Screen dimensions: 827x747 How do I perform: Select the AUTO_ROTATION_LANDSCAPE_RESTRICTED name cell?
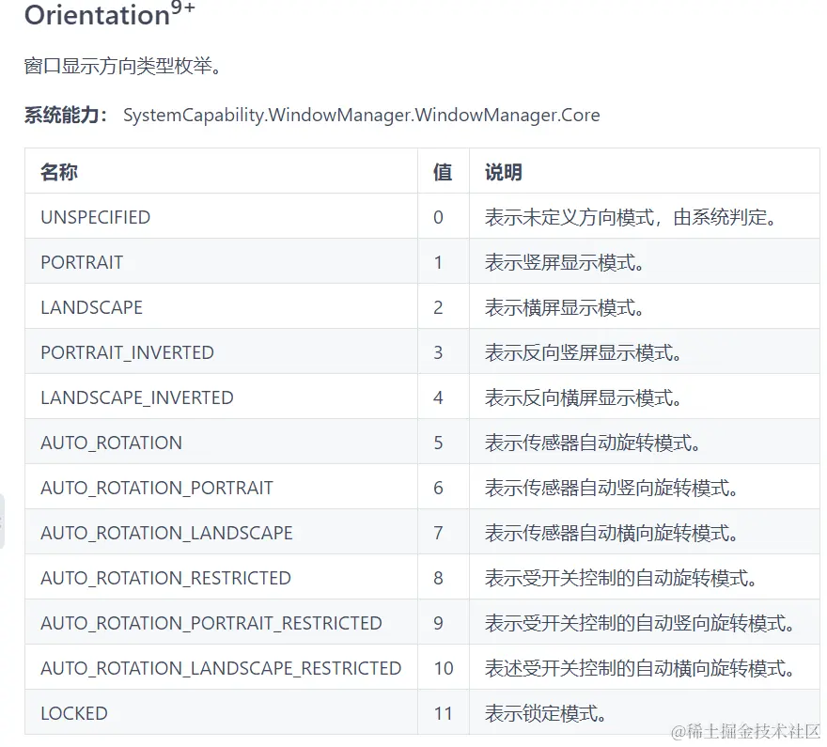pyautogui.click(x=221, y=668)
